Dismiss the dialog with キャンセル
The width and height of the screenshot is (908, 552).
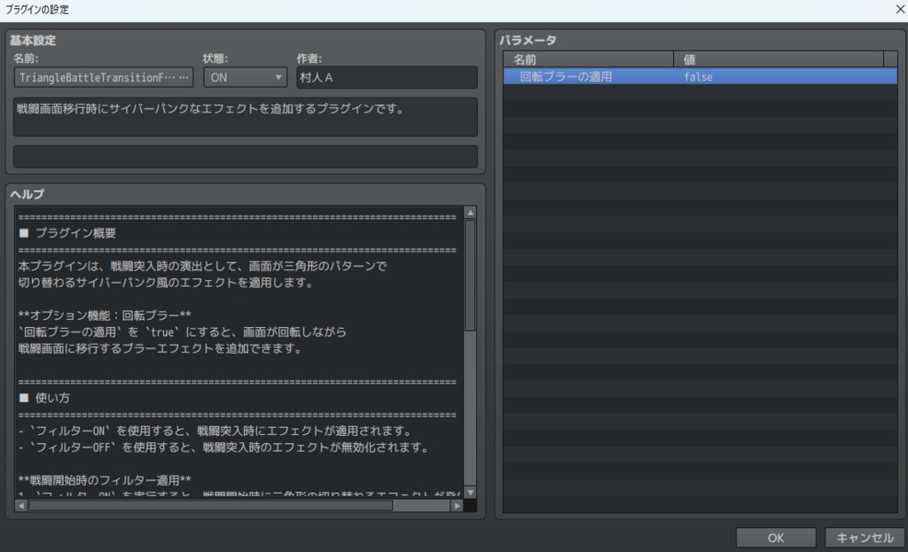coord(864,537)
